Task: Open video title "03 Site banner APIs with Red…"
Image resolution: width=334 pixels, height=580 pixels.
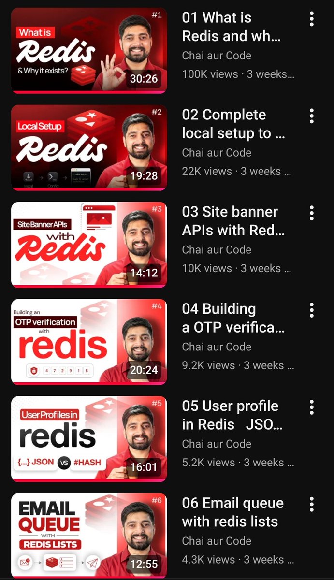Action: click(x=233, y=221)
